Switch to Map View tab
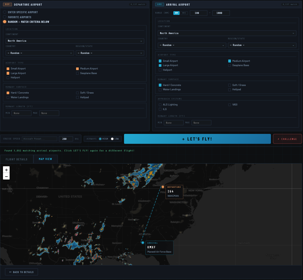The image size is (303, 280). (45, 159)
